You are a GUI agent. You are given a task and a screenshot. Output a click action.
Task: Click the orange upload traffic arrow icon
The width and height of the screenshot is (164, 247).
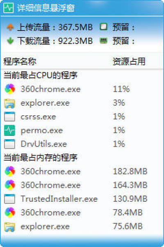(x=10, y=27)
